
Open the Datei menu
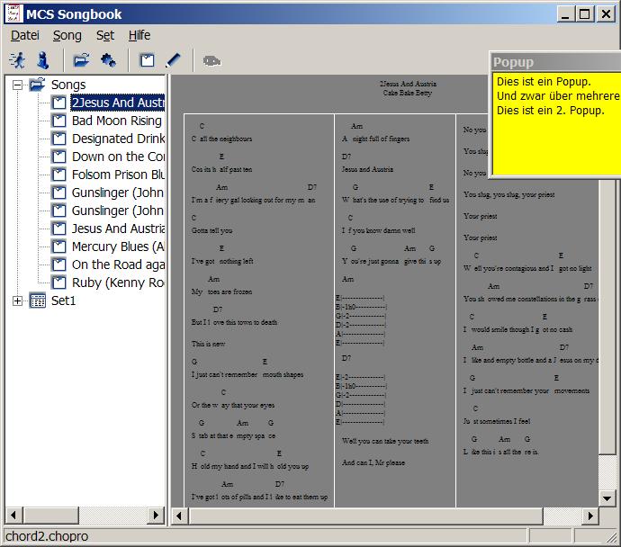tap(25, 35)
